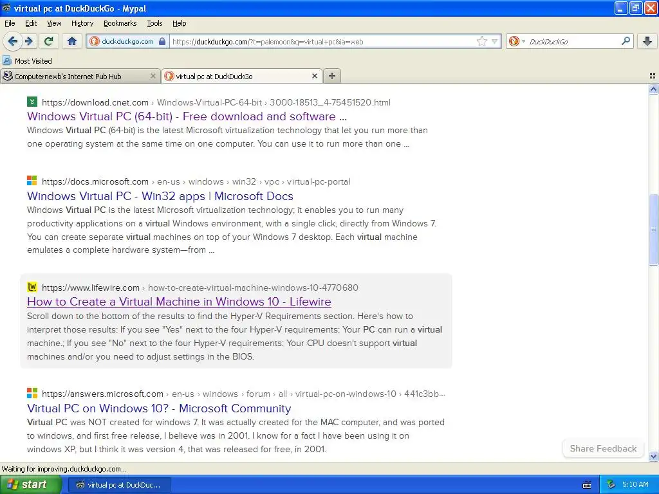Screen dimensions: 659x494
Task: Click the CNET favicon next to download.cnet.com
Action: [32, 102]
